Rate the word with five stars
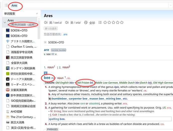 122,23
